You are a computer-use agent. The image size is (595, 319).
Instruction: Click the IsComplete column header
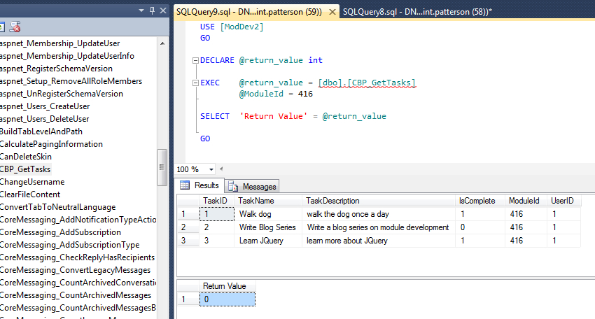480,201
